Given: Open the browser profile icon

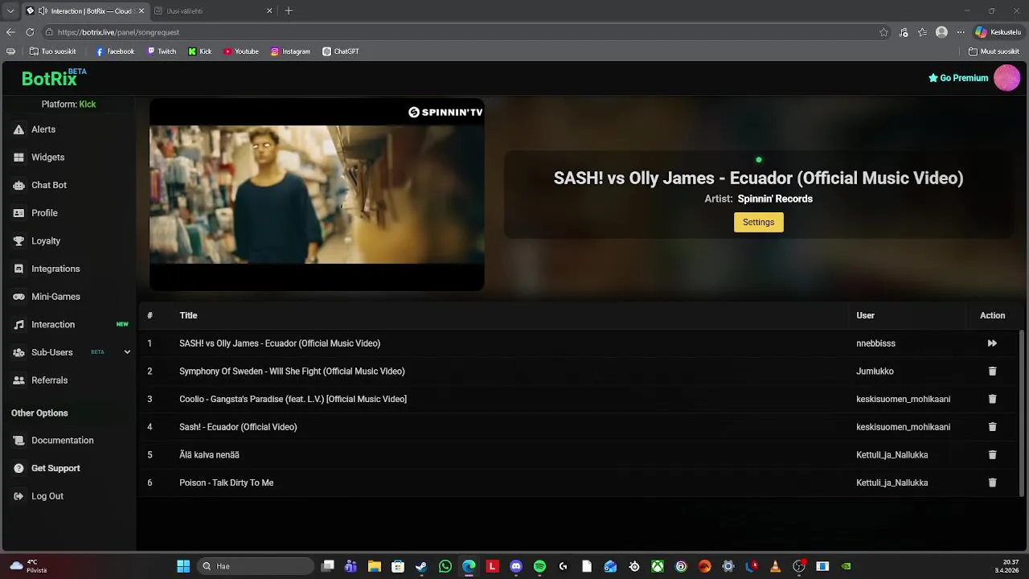Looking at the screenshot, I should pyautogui.click(x=941, y=32).
